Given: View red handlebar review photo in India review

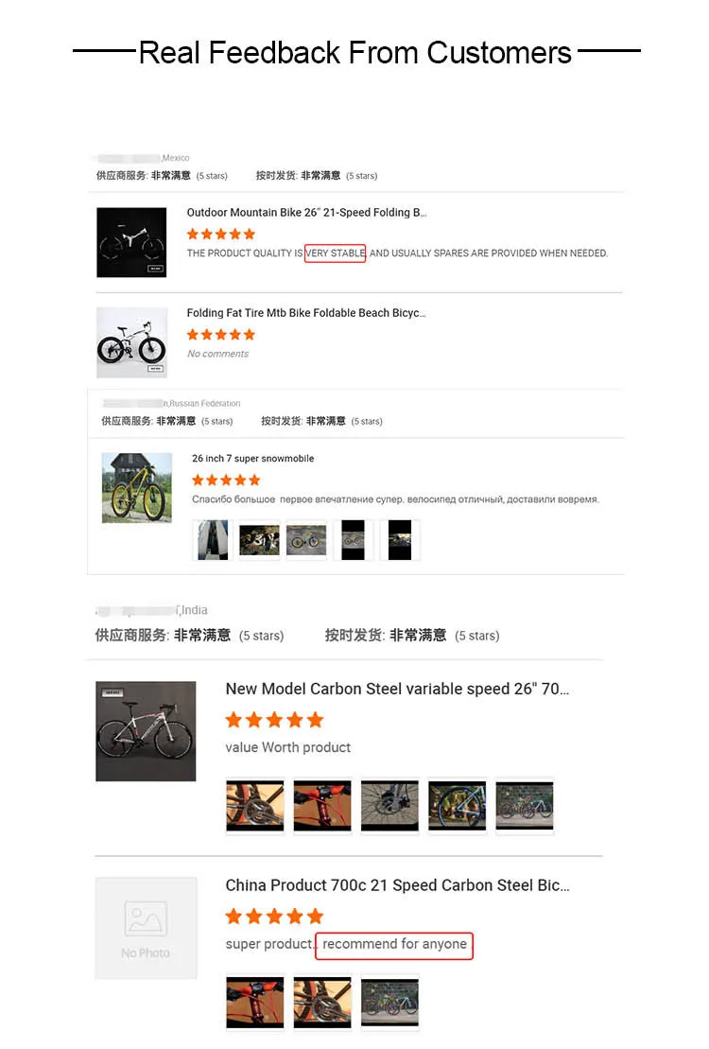Looking at the screenshot, I should pos(322,806).
